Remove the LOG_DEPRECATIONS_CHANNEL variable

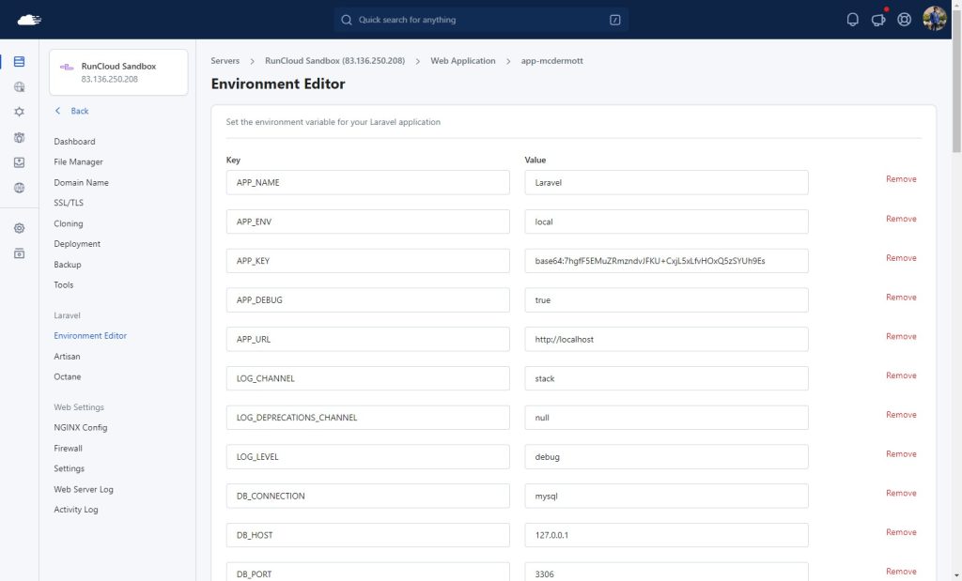coord(901,415)
